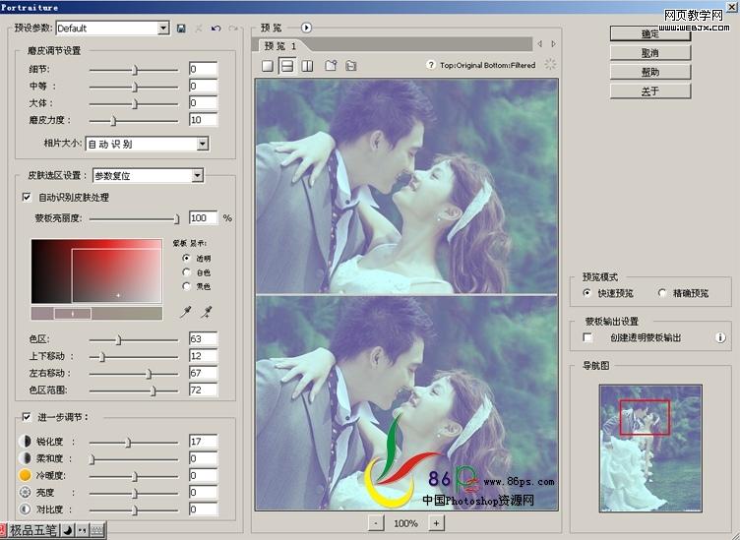Click the contrast circle icon
The image size is (740, 540).
click(x=25, y=510)
